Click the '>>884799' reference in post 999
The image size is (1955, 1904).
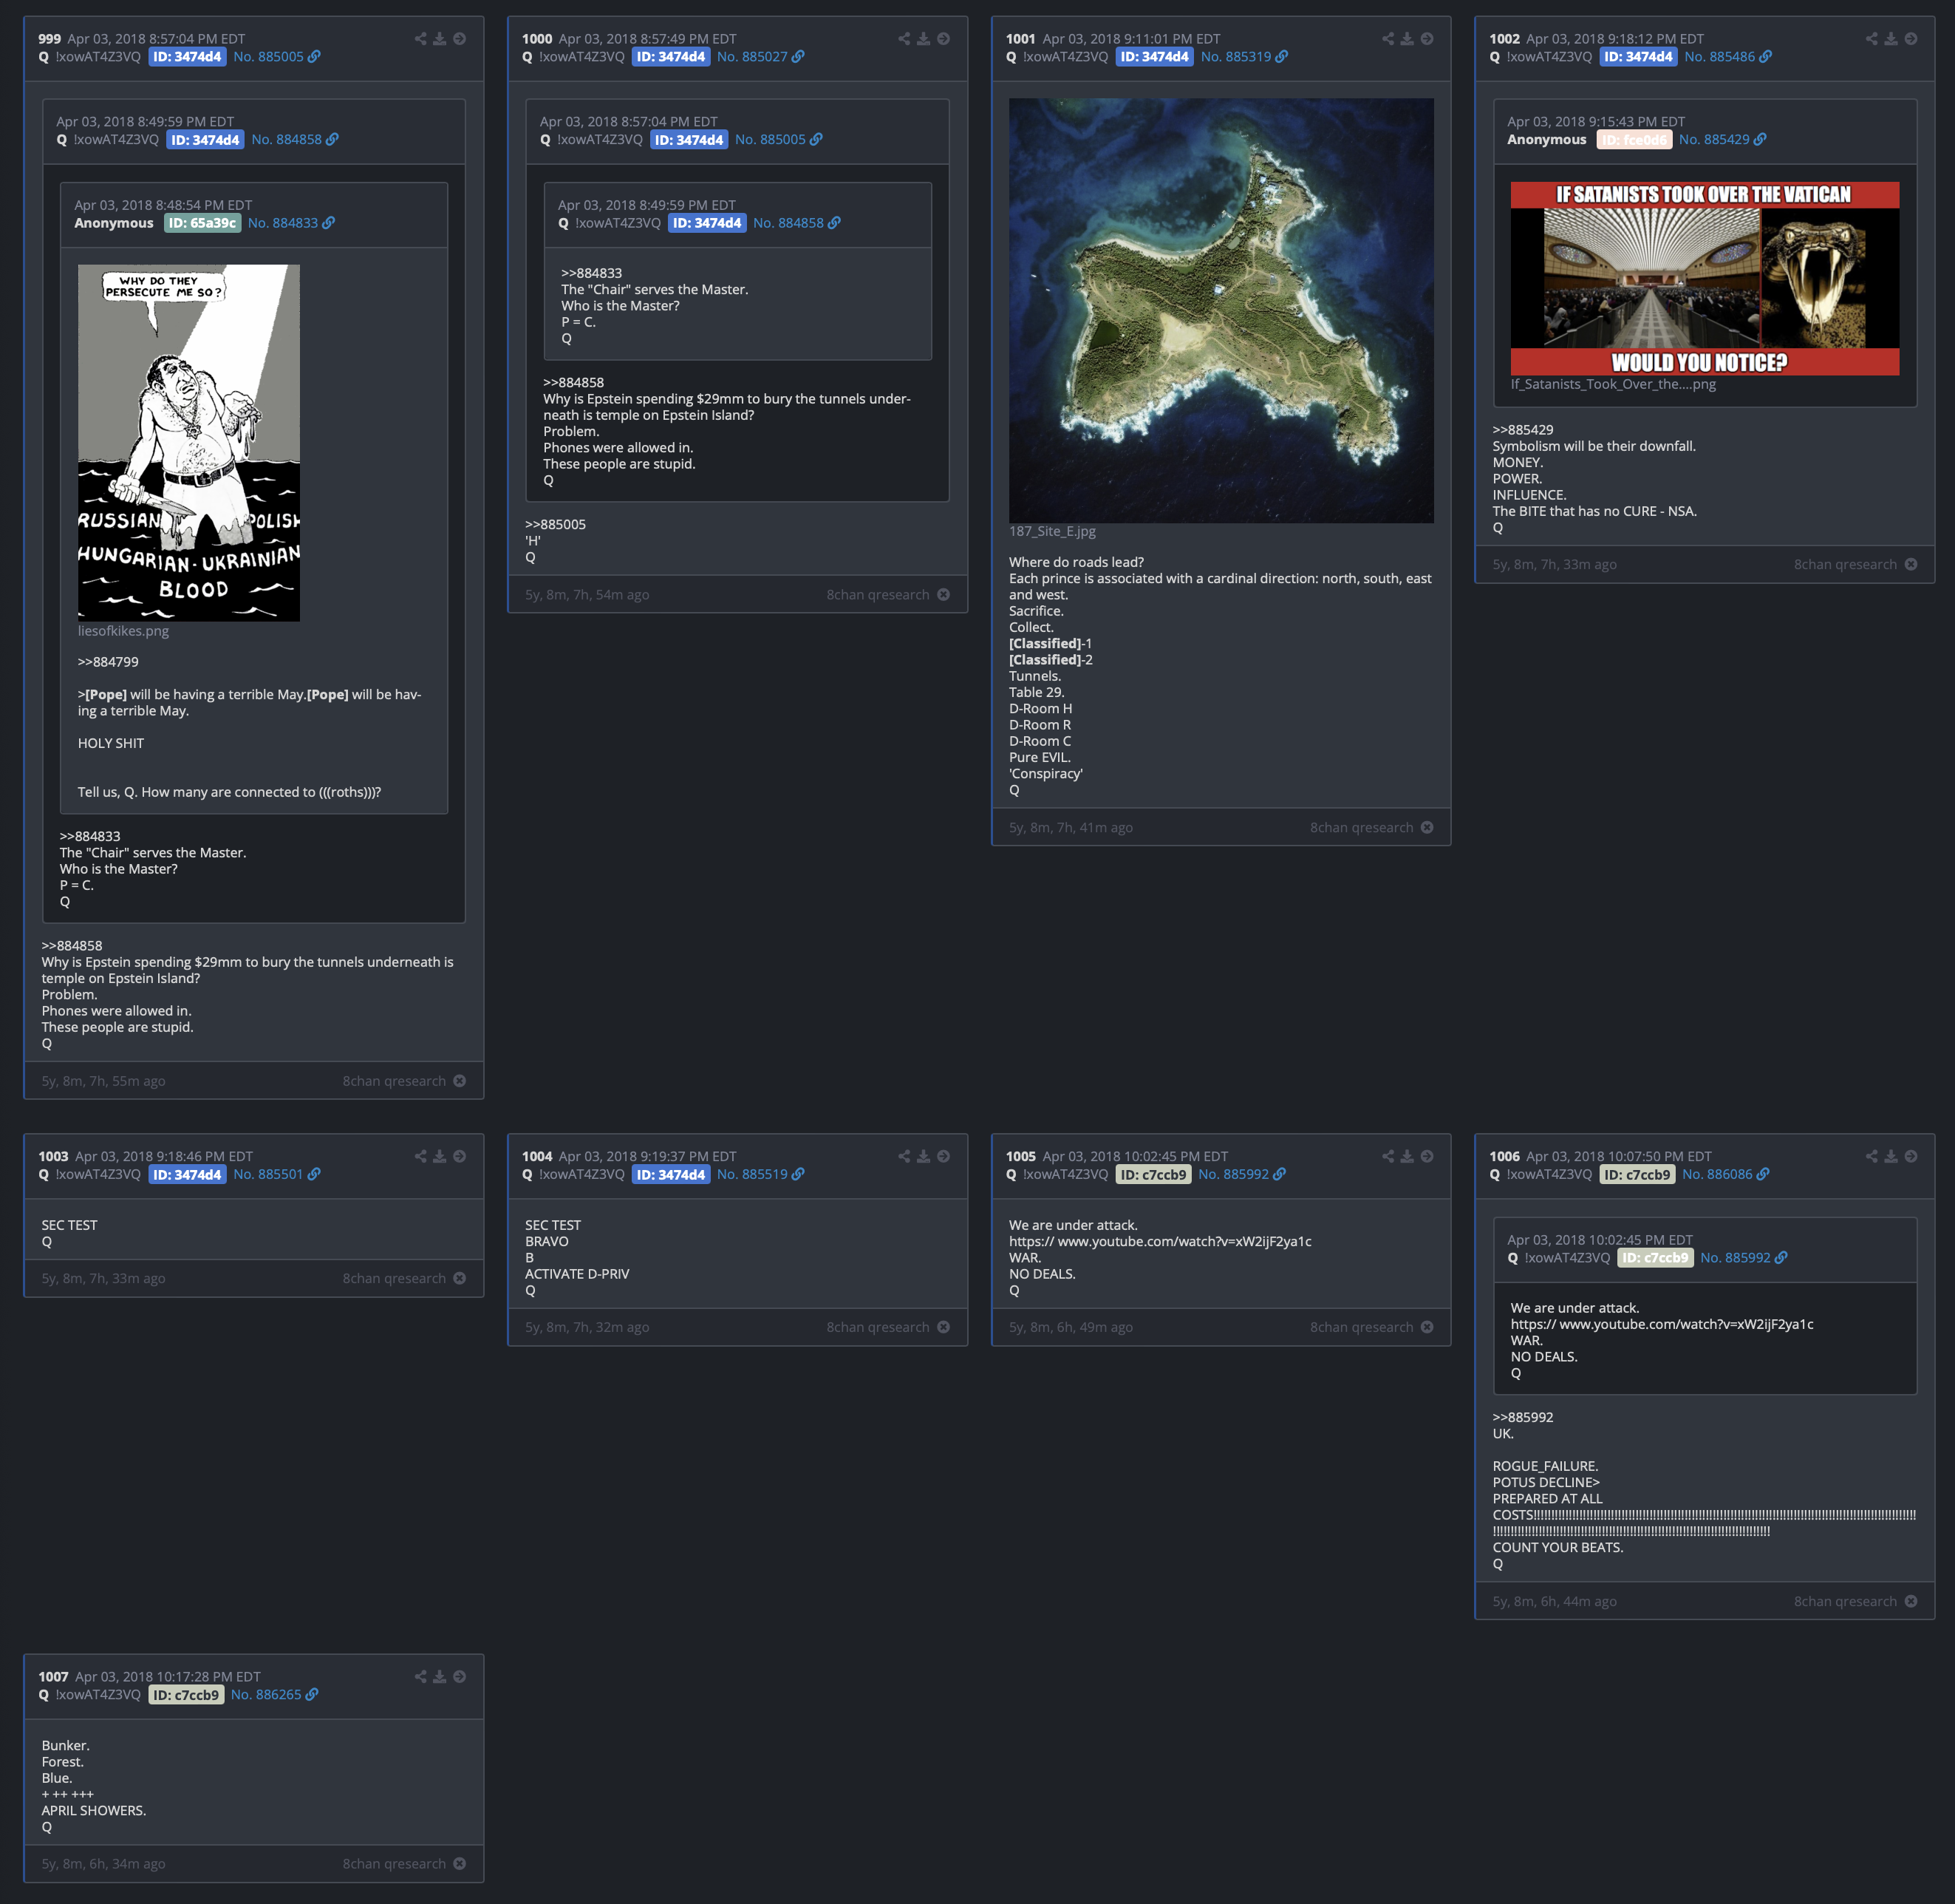pyautogui.click(x=108, y=662)
